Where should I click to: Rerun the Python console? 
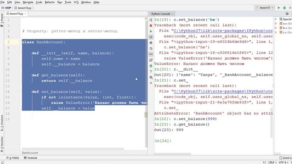coord(151,20)
